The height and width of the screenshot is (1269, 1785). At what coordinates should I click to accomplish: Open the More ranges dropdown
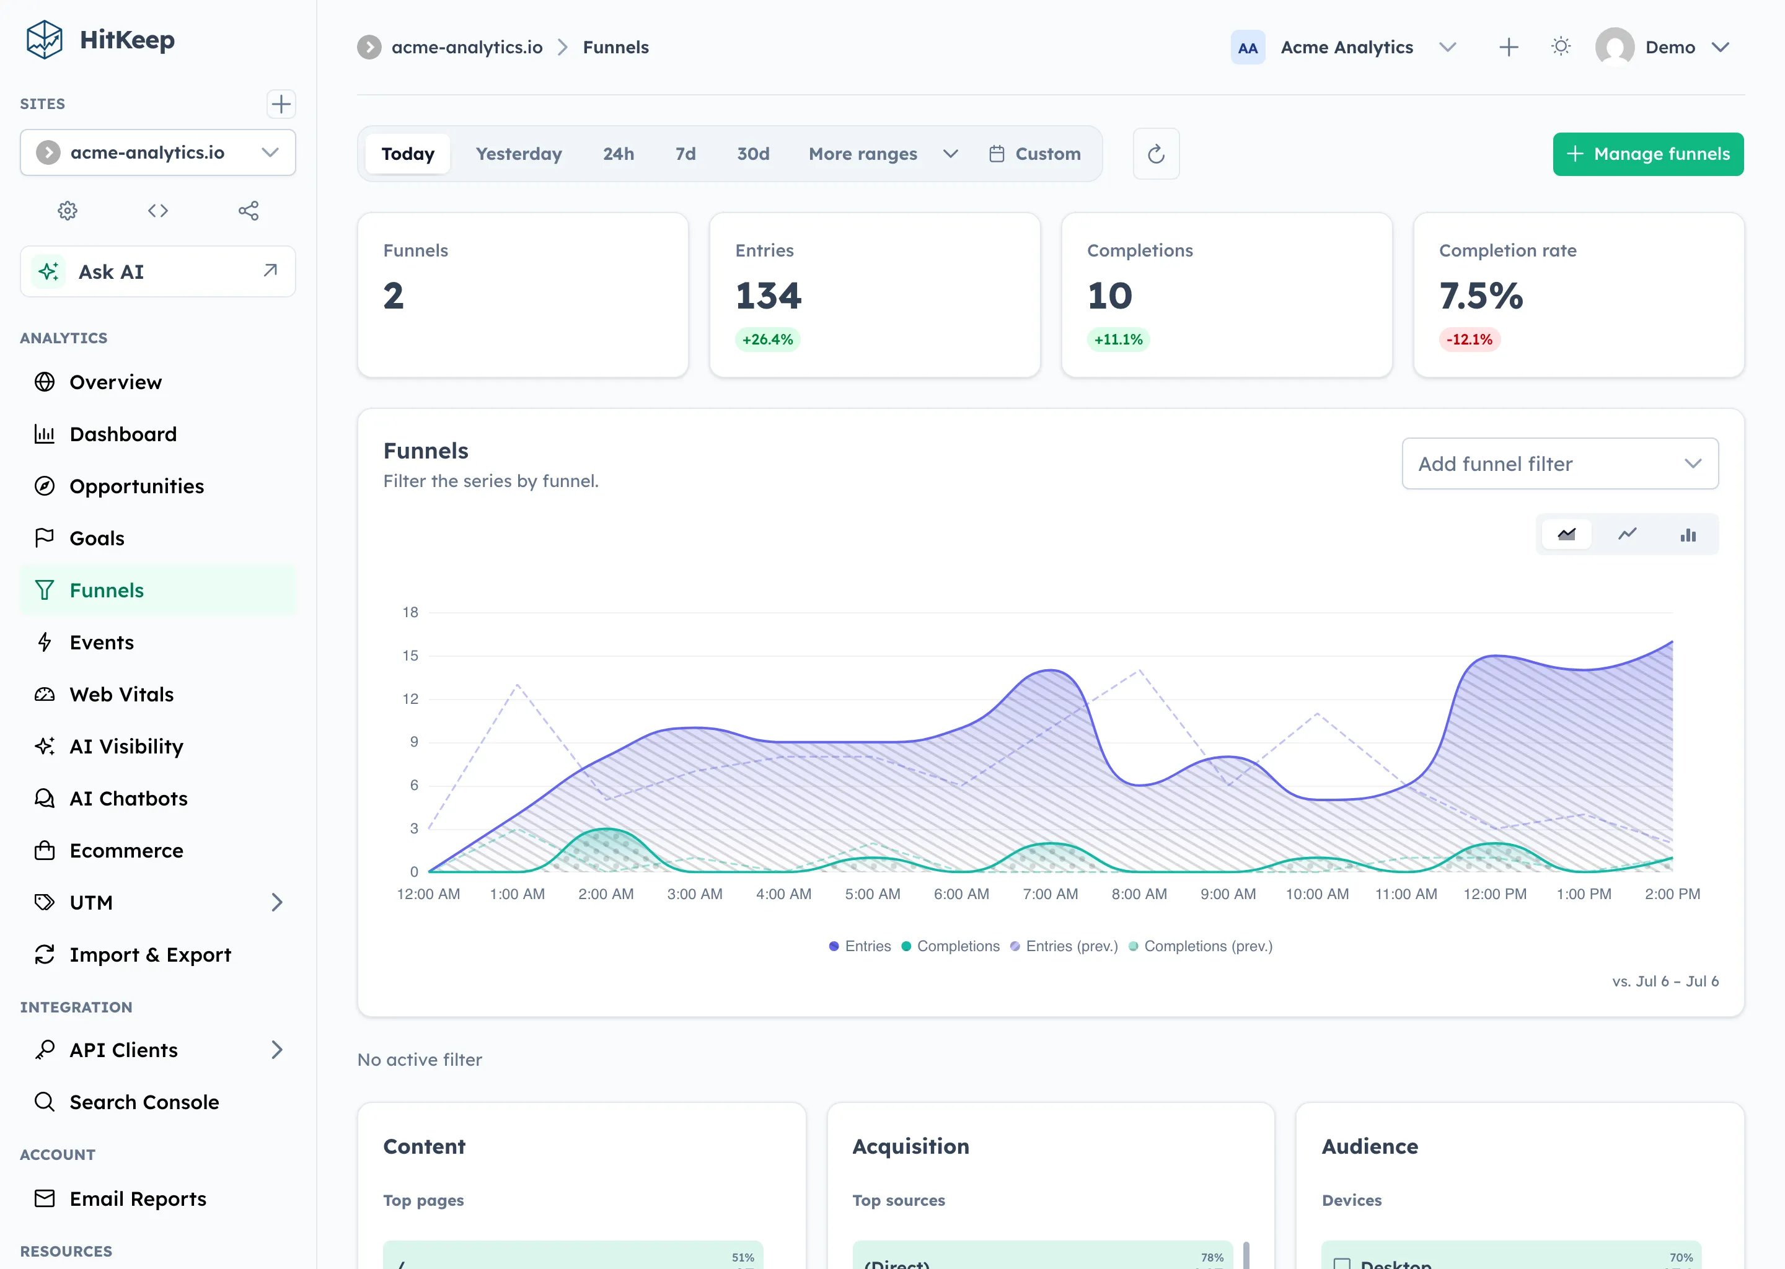pos(883,154)
